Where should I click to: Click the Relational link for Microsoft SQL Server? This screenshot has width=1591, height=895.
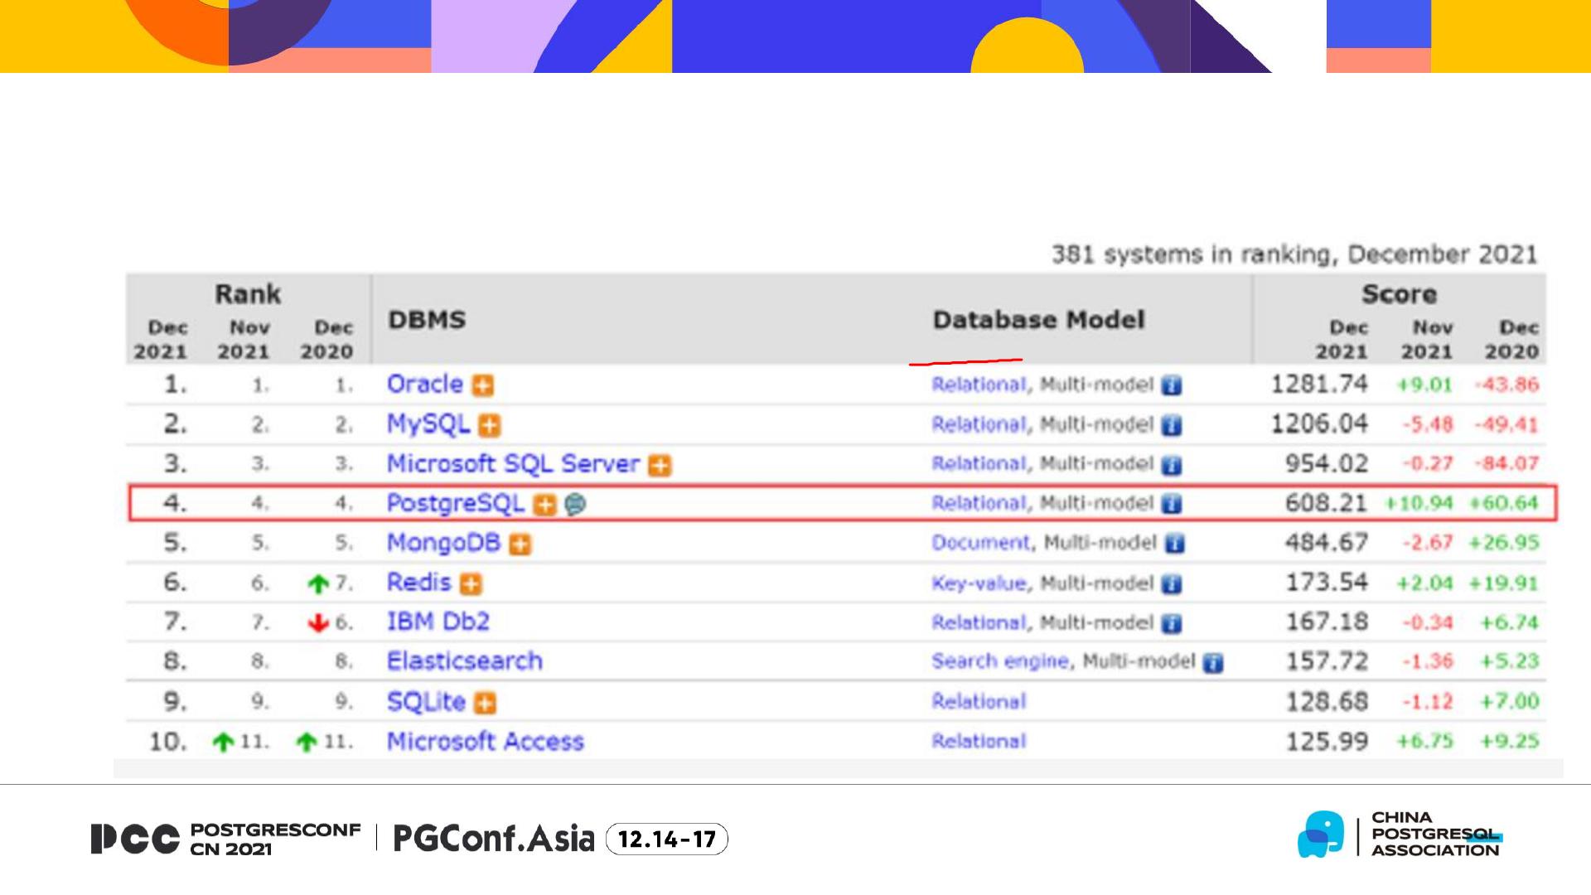pos(979,463)
